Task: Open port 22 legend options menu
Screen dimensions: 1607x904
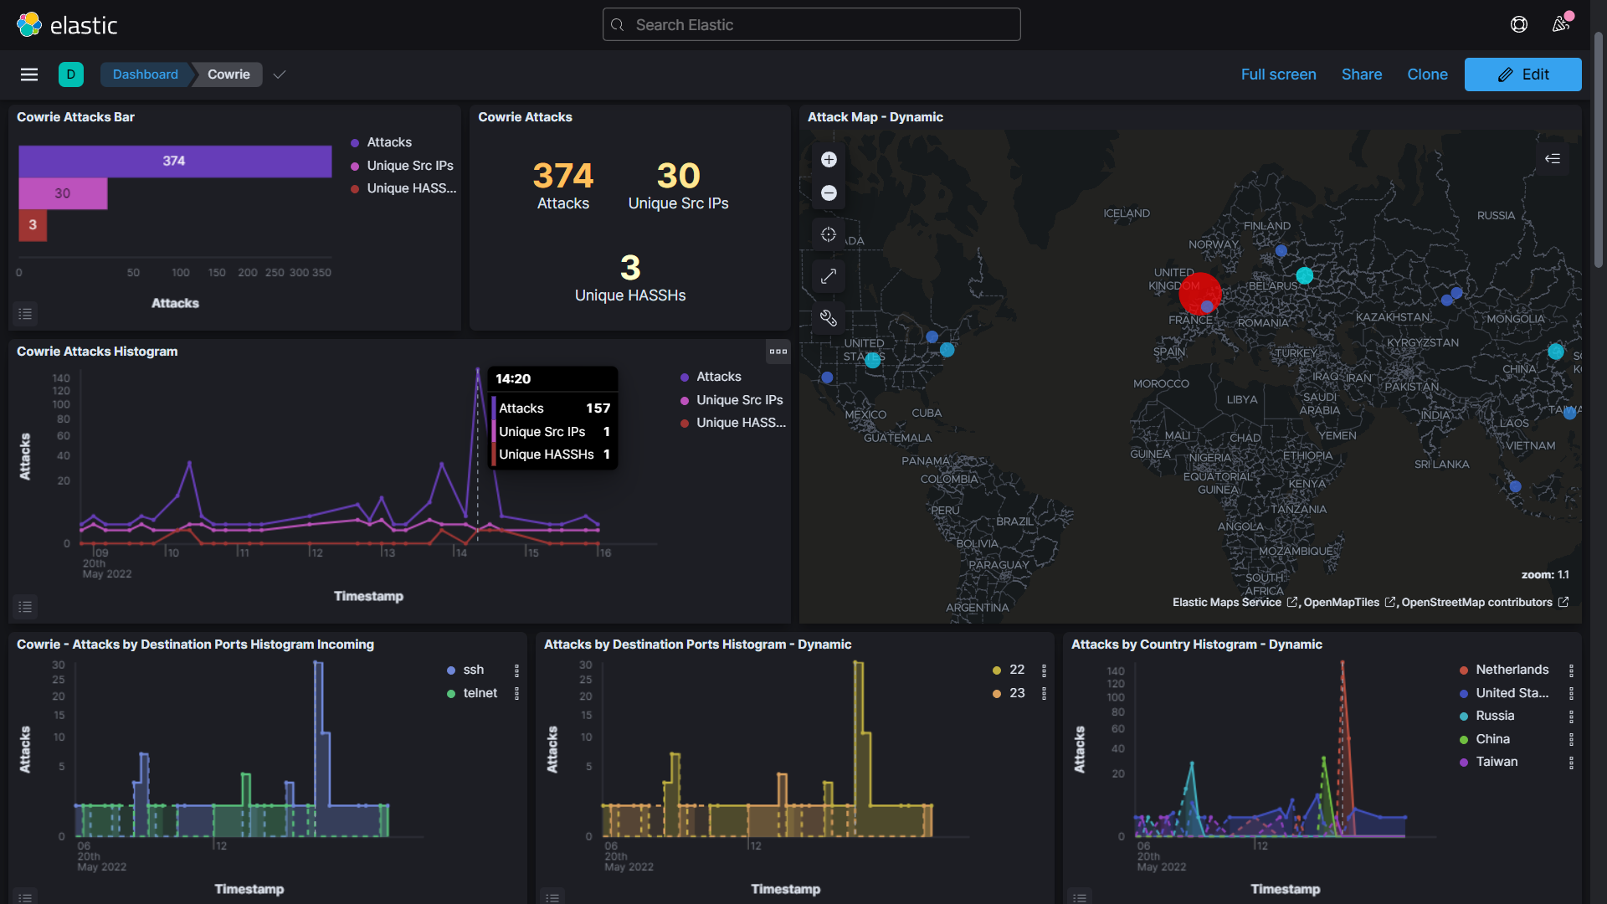Action: tap(1044, 670)
